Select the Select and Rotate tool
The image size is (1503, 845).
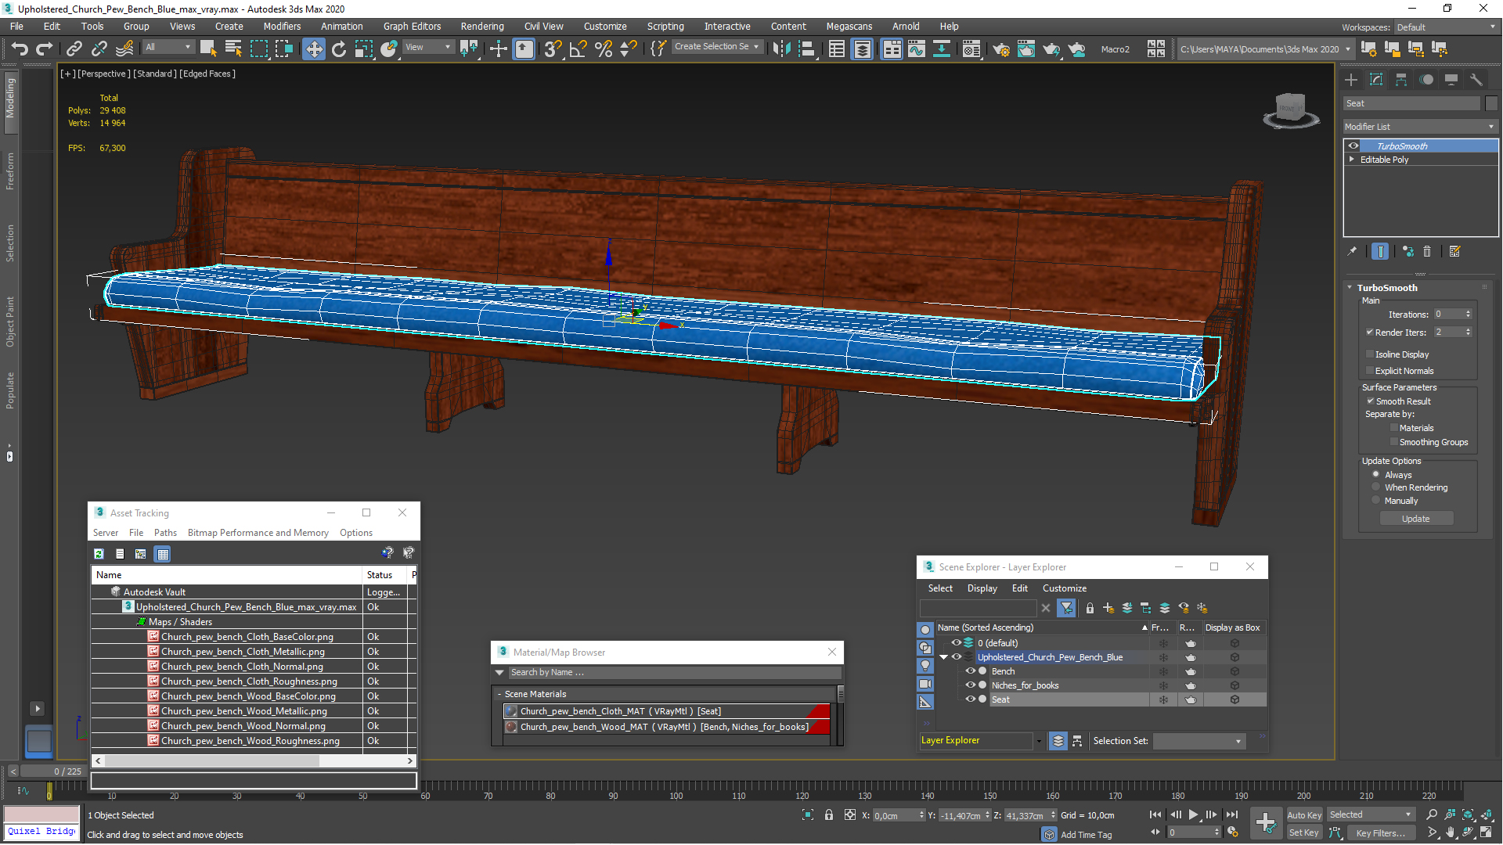point(338,49)
